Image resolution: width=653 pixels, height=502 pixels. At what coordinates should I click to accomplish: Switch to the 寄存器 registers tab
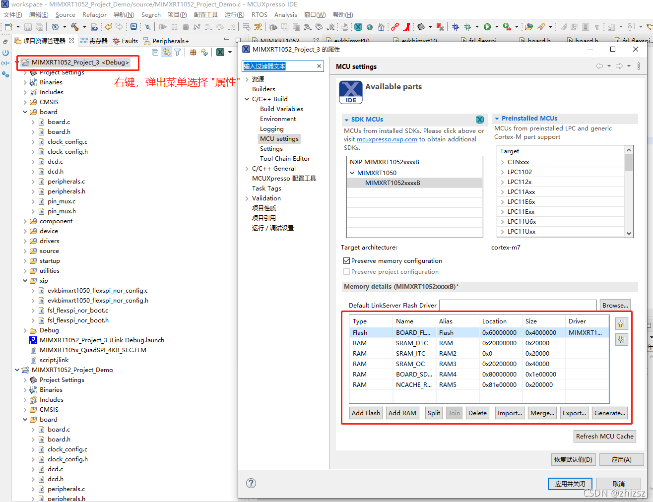point(94,41)
